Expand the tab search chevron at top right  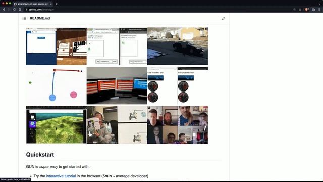point(319,4)
